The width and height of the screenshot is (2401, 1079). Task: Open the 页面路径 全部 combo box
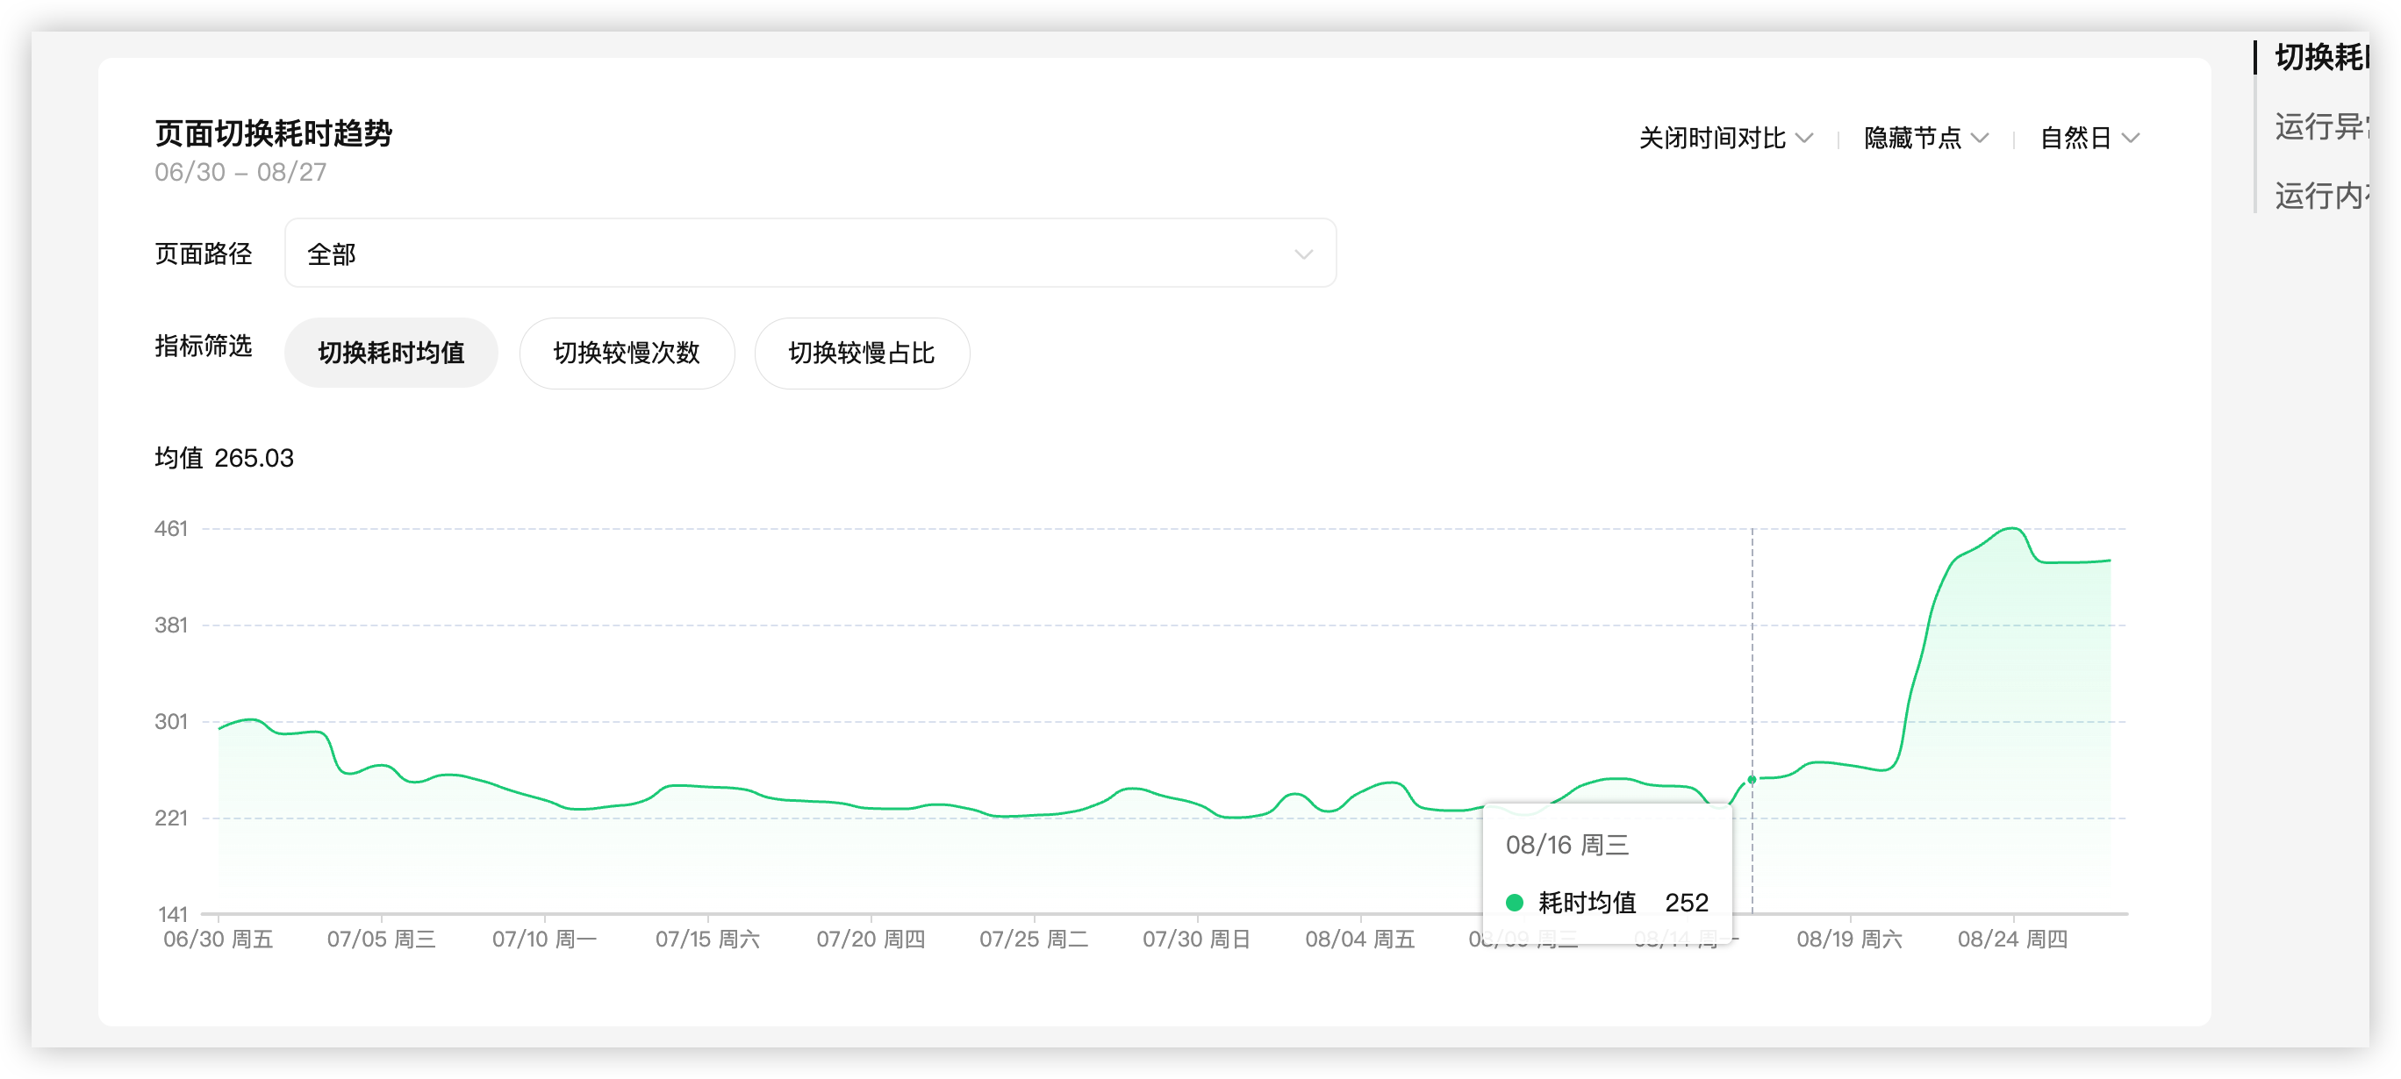click(x=809, y=254)
